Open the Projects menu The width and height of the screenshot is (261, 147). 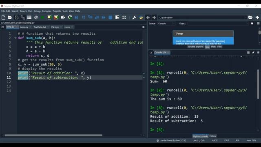coord(57,11)
